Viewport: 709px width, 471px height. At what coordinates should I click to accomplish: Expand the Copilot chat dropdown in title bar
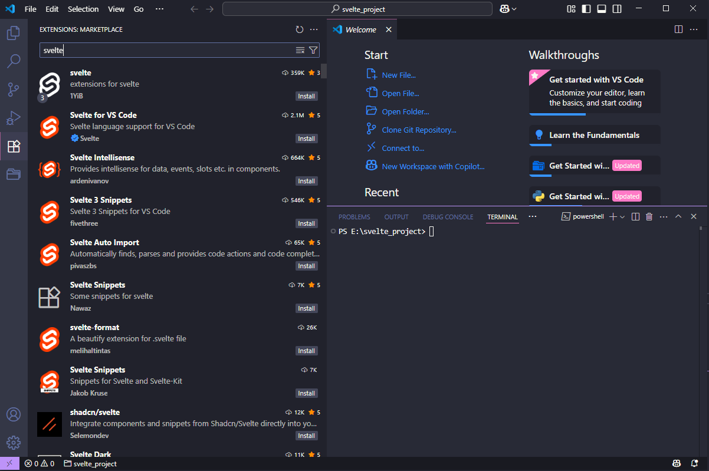(514, 9)
